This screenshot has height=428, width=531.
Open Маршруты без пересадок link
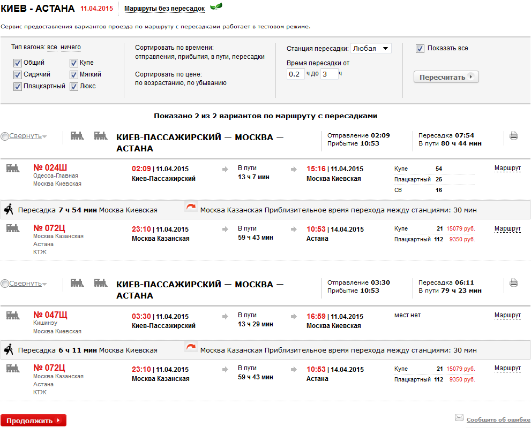coord(164,9)
